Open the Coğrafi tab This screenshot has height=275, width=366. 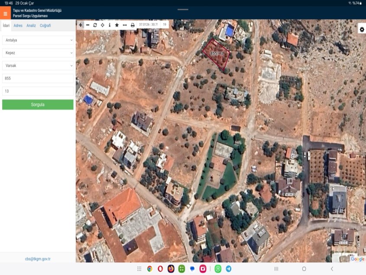[45, 26]
